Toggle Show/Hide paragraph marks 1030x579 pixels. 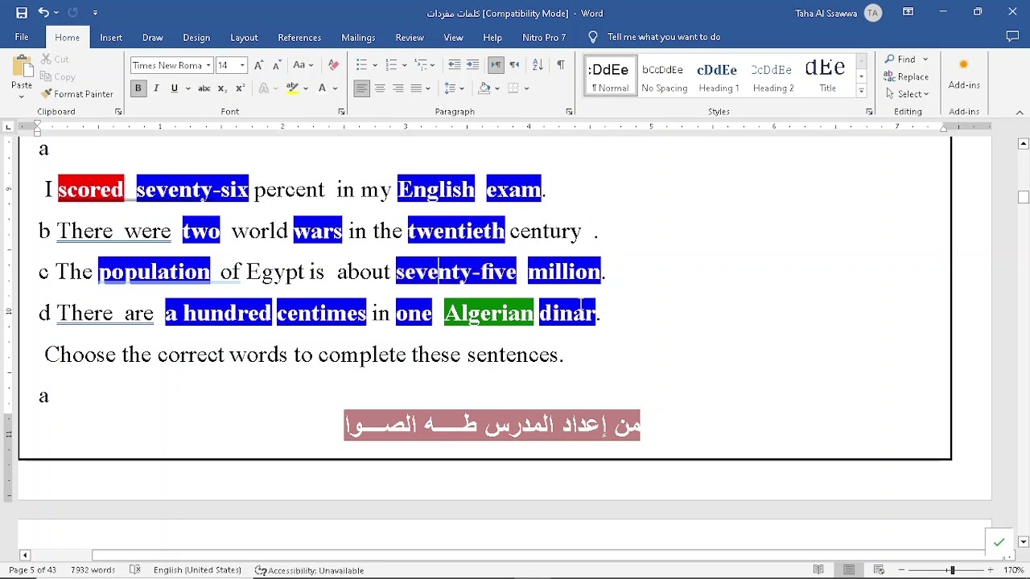point(561,65)
